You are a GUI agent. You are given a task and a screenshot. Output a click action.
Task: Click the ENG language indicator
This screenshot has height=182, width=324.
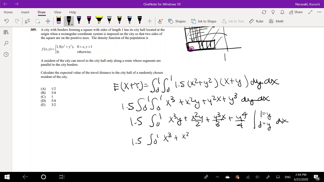tap(288, 177)
